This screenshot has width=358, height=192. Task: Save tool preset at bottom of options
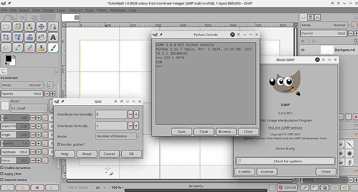pyautogui.click(x=7, y=187)
